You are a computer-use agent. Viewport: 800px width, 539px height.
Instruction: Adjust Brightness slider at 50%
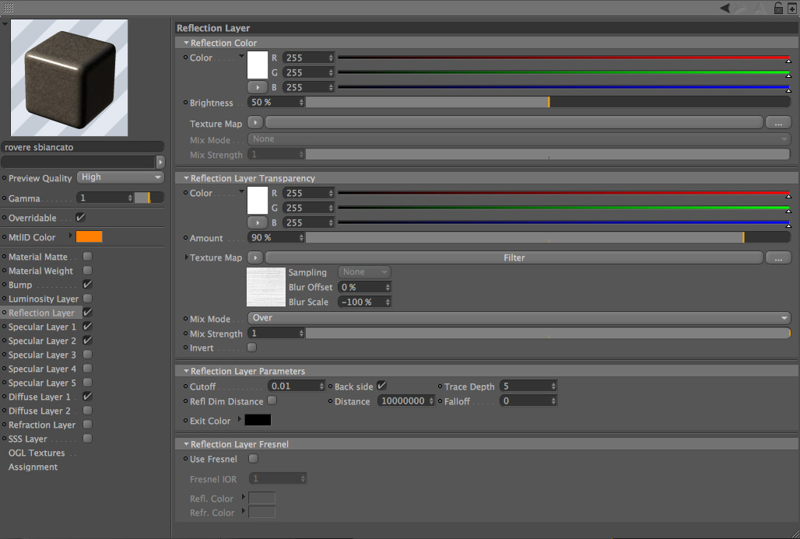tap(548, 102)
